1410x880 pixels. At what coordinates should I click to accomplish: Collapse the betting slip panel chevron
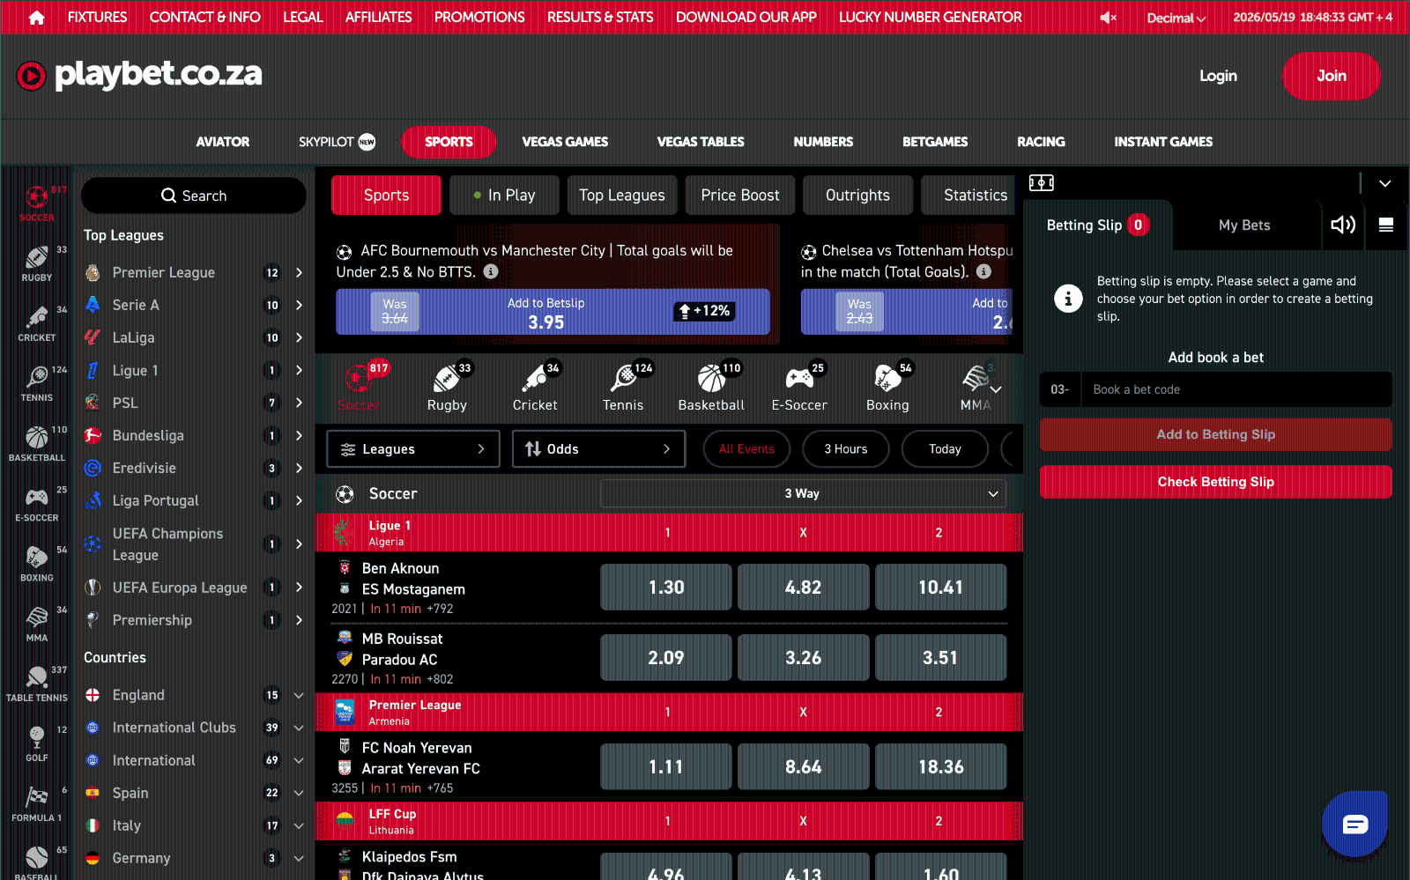point(1385,183)
